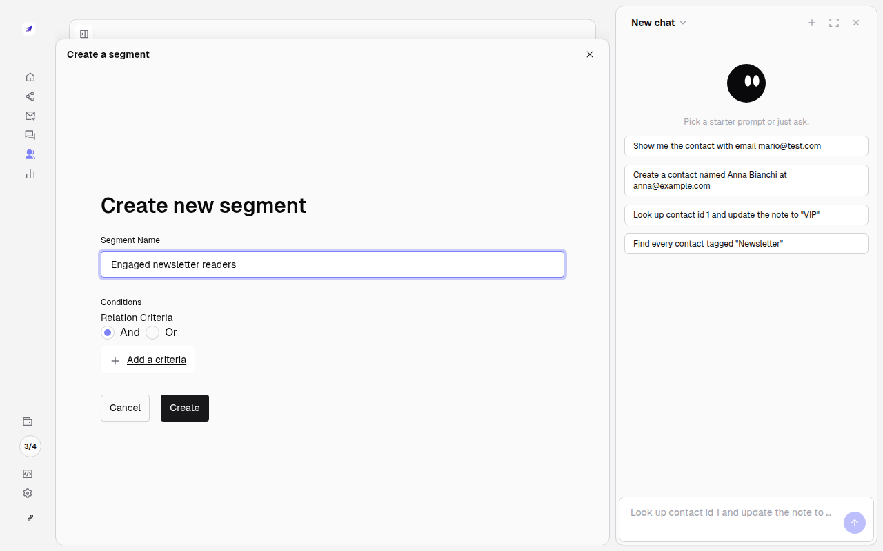Viewport: 883px width, 551px height.
Task: Open the wallet billing icon in sidebar
Action: (x=28, y=422)
